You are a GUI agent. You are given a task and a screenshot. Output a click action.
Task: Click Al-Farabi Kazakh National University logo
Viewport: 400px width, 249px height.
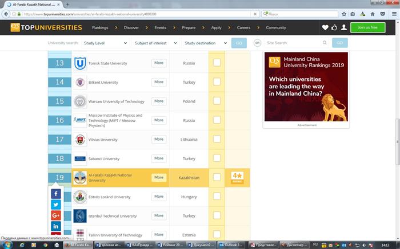click(80, 178)
